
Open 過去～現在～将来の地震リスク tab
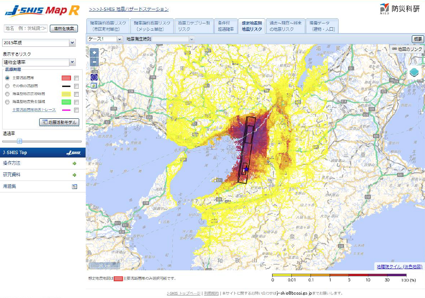(285, 26)
